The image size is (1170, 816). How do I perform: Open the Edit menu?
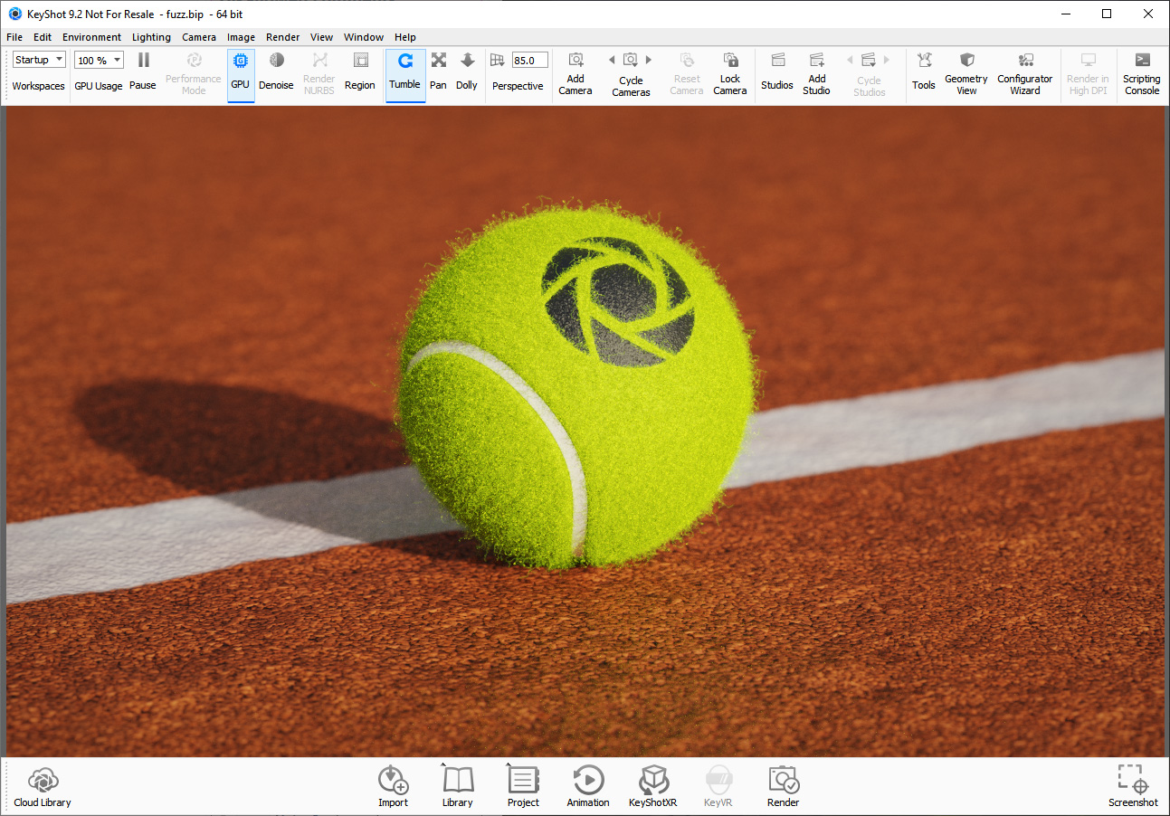(43, 37)
